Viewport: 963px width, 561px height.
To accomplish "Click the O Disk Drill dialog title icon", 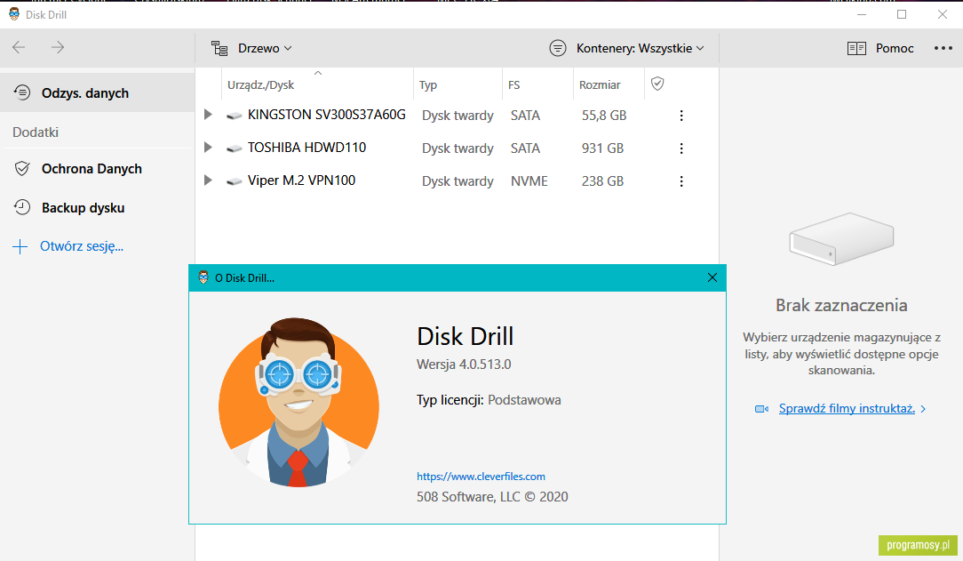I will (x=203, y=277).
